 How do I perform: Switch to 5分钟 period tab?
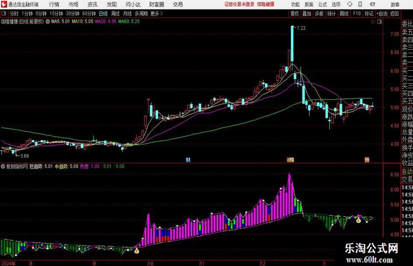tap(41, 14)
